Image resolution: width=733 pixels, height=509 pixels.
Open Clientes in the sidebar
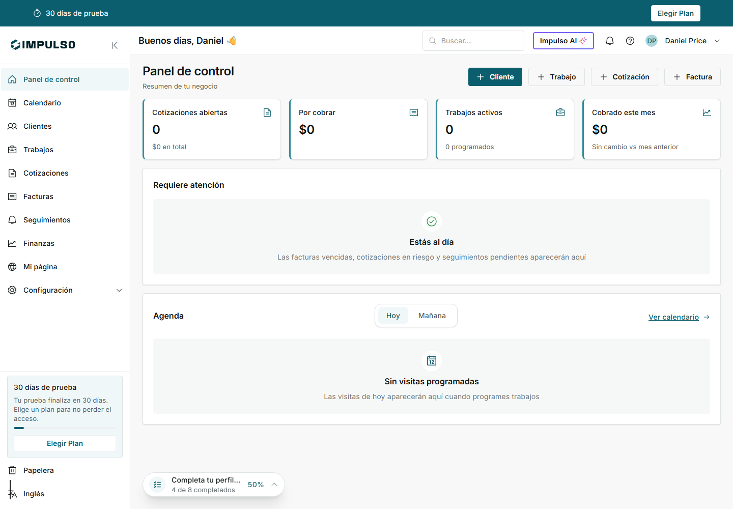coord(65,126)
